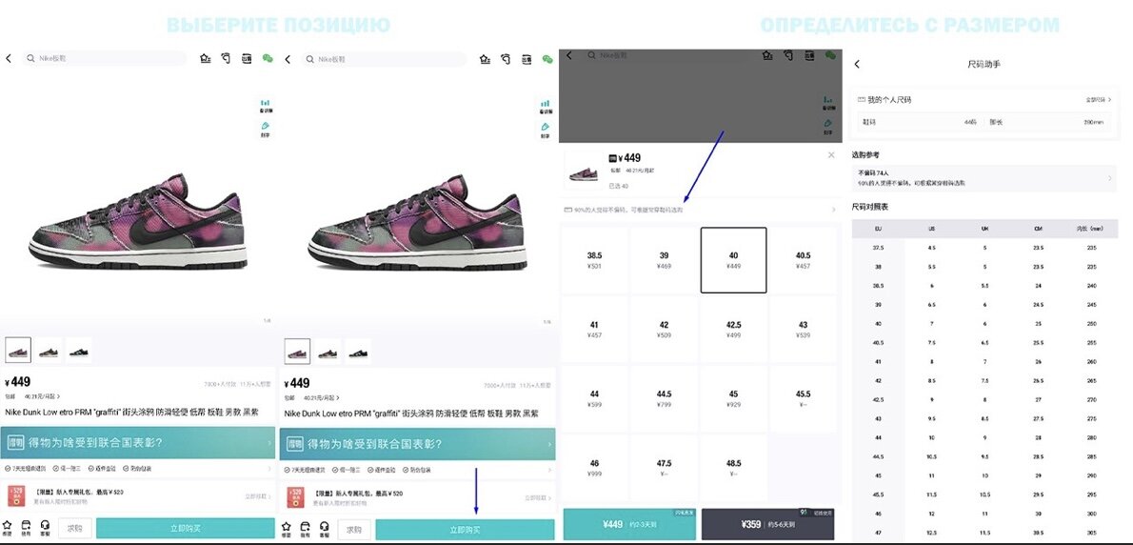Select size 43 priced ¥539
Viewport: 1133px width, 545px height.
[803, 330]
